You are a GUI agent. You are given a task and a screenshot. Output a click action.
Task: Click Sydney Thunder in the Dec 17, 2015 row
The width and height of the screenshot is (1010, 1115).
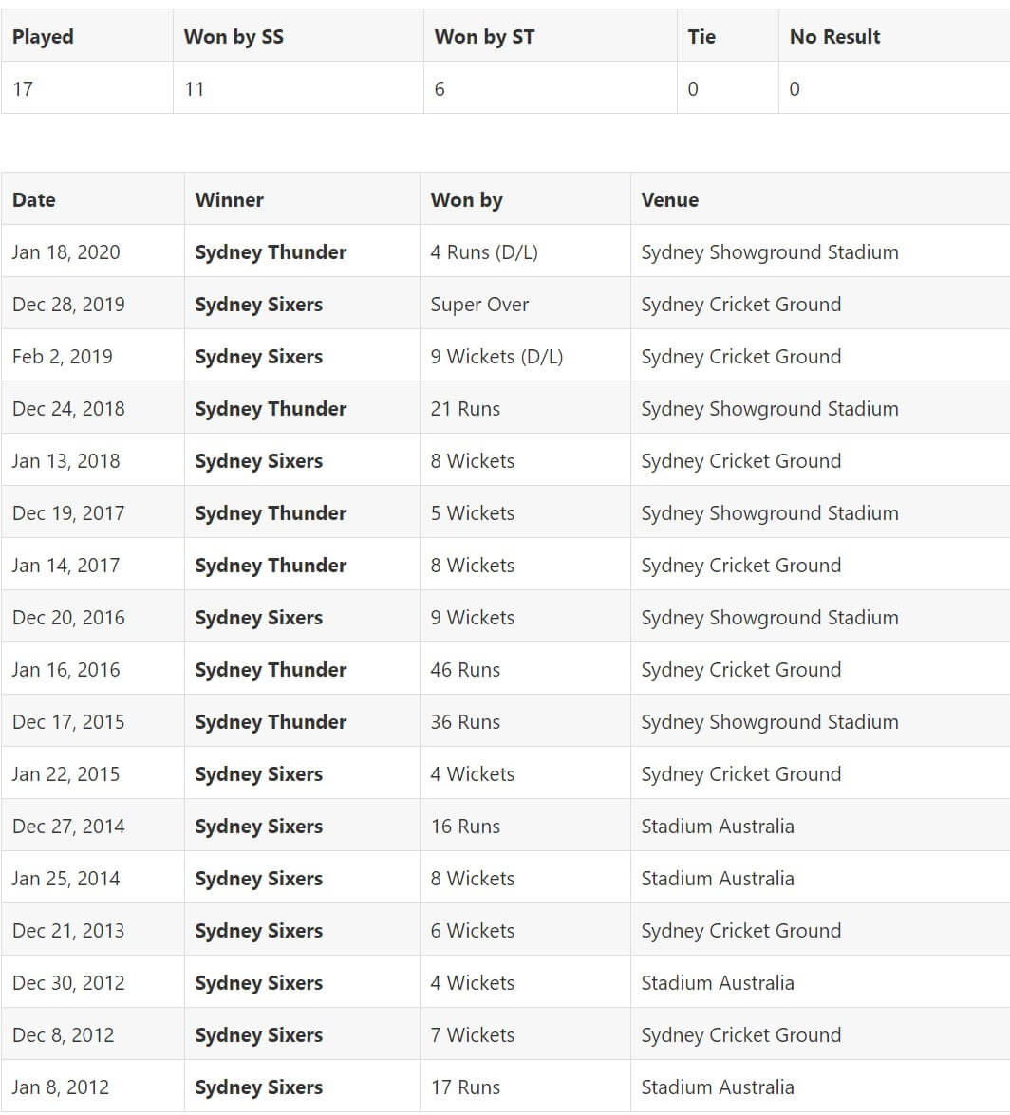[271, 722]
